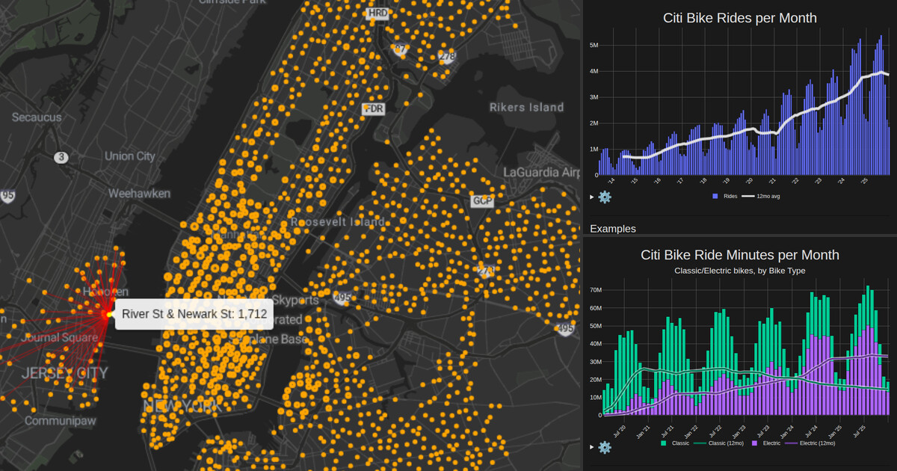Open settings gear under Rides per Month chart
This screenshot has height=471, width=897.
click(605, 197)
